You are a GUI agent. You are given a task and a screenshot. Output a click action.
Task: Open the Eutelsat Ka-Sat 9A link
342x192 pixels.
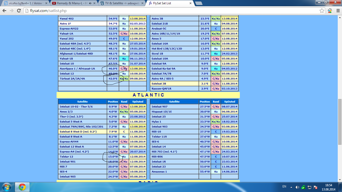(x=163, y=68)
